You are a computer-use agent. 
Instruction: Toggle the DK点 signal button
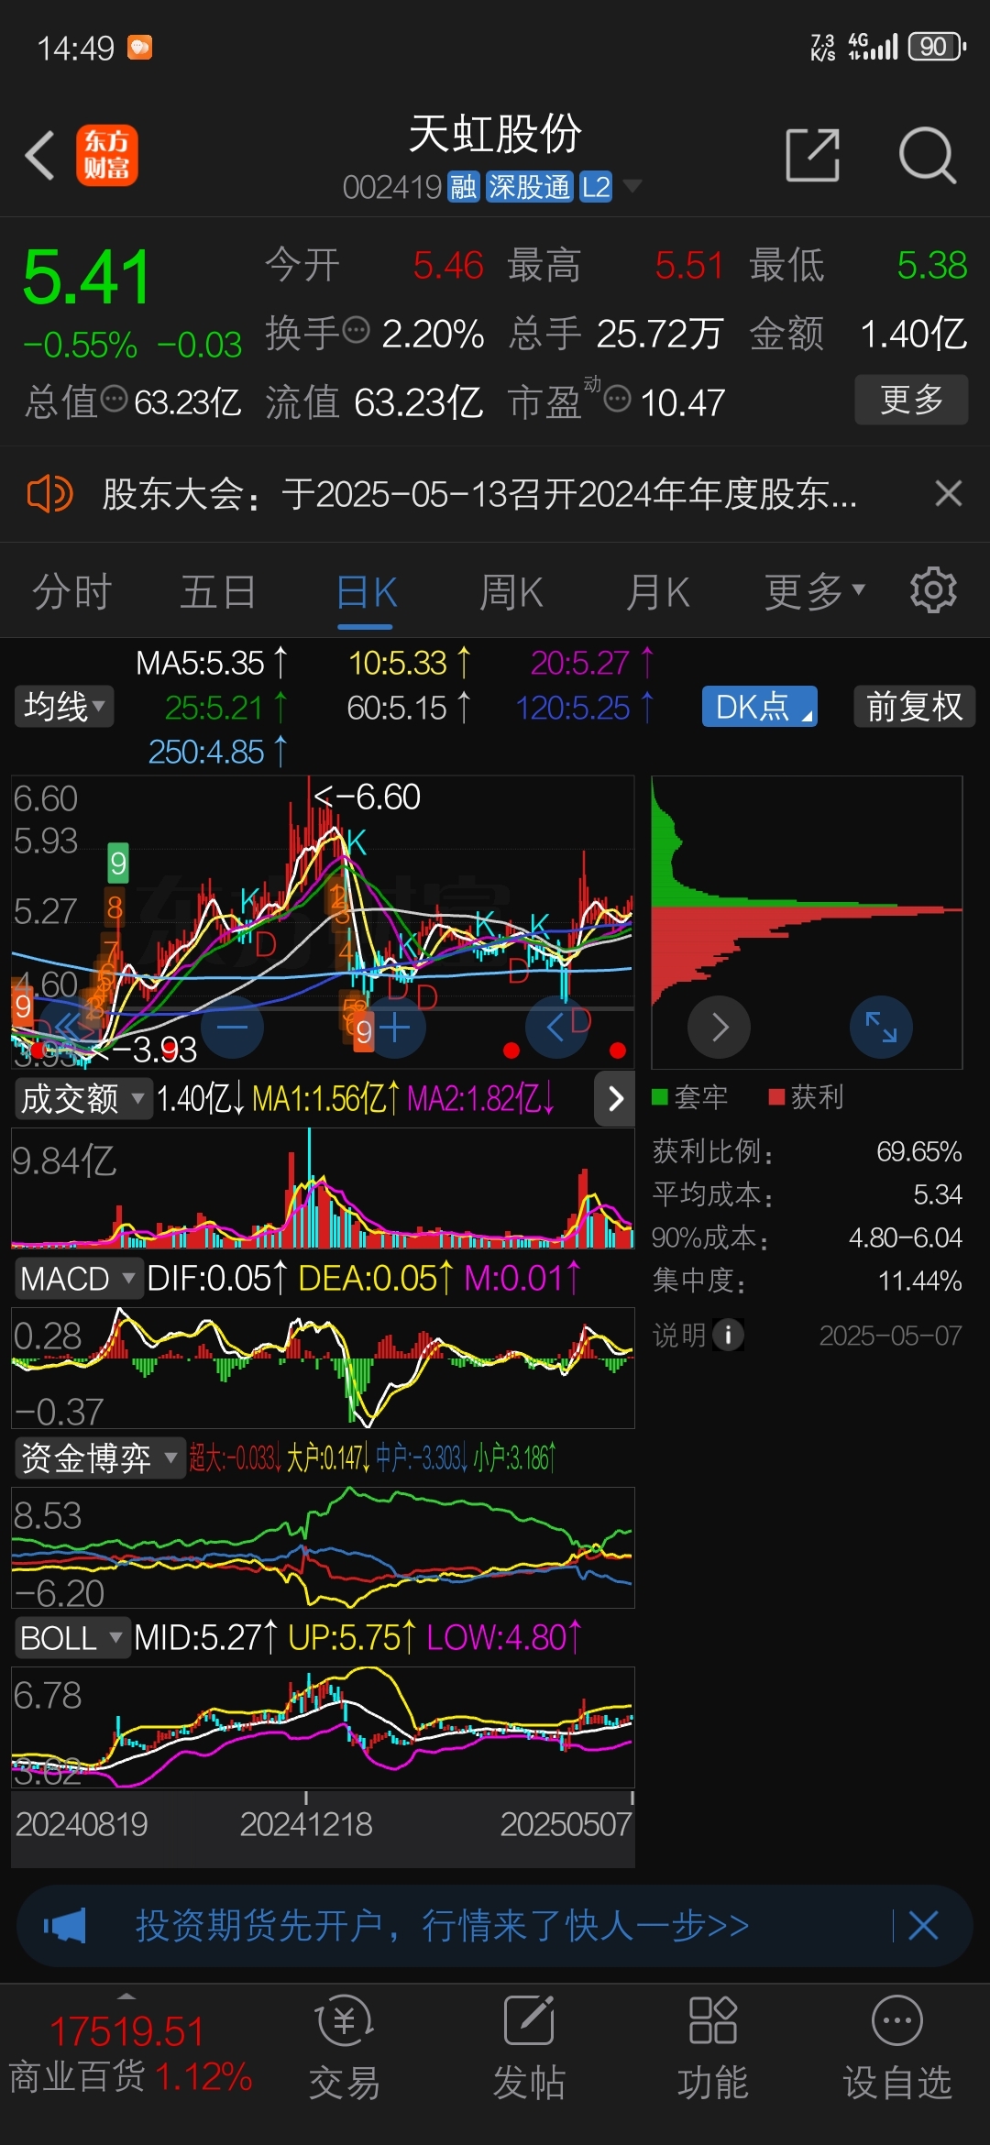pyautogui.click(x=760, y=706)
